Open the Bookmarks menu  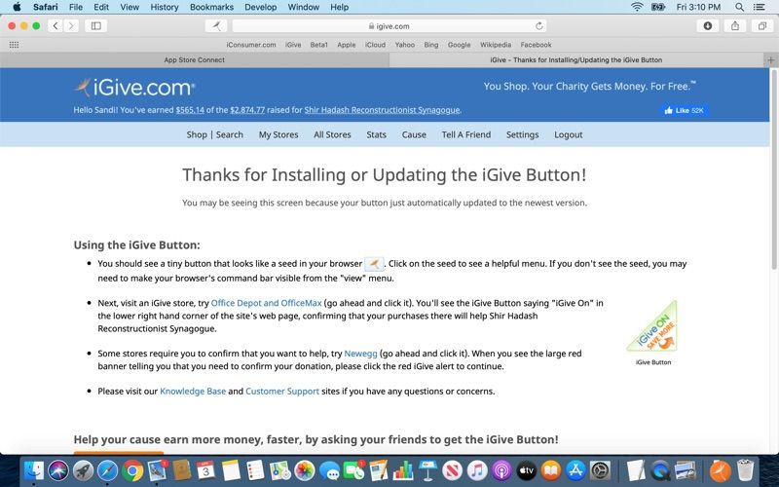211,7
